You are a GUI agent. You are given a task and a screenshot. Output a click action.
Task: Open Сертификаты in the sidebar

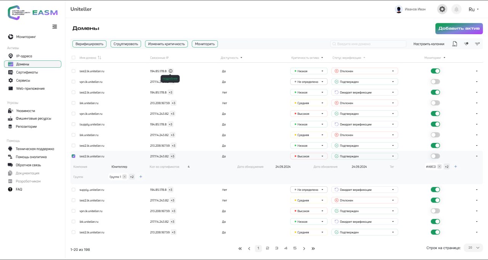pos(27,72)
